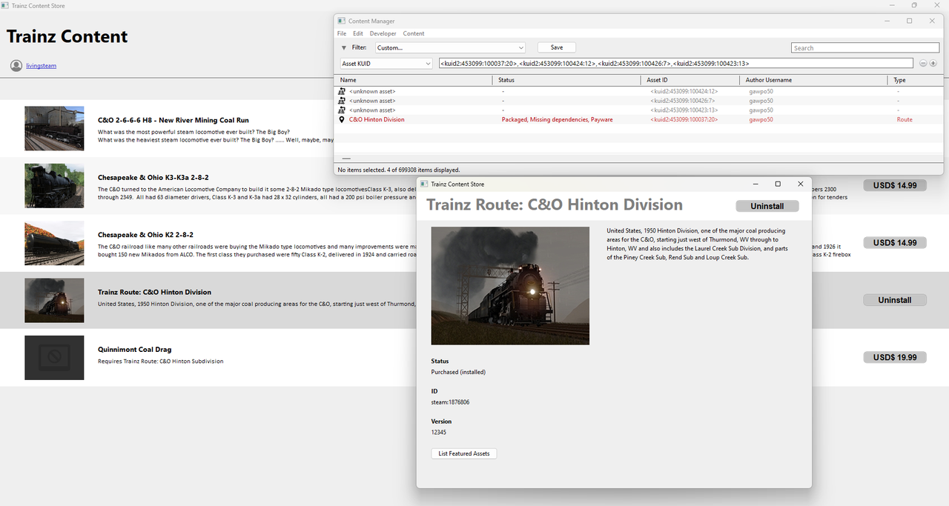Click Uninstall button in route details dialog
The height and width of the screenshot is (506, 949).
[767, 206]
